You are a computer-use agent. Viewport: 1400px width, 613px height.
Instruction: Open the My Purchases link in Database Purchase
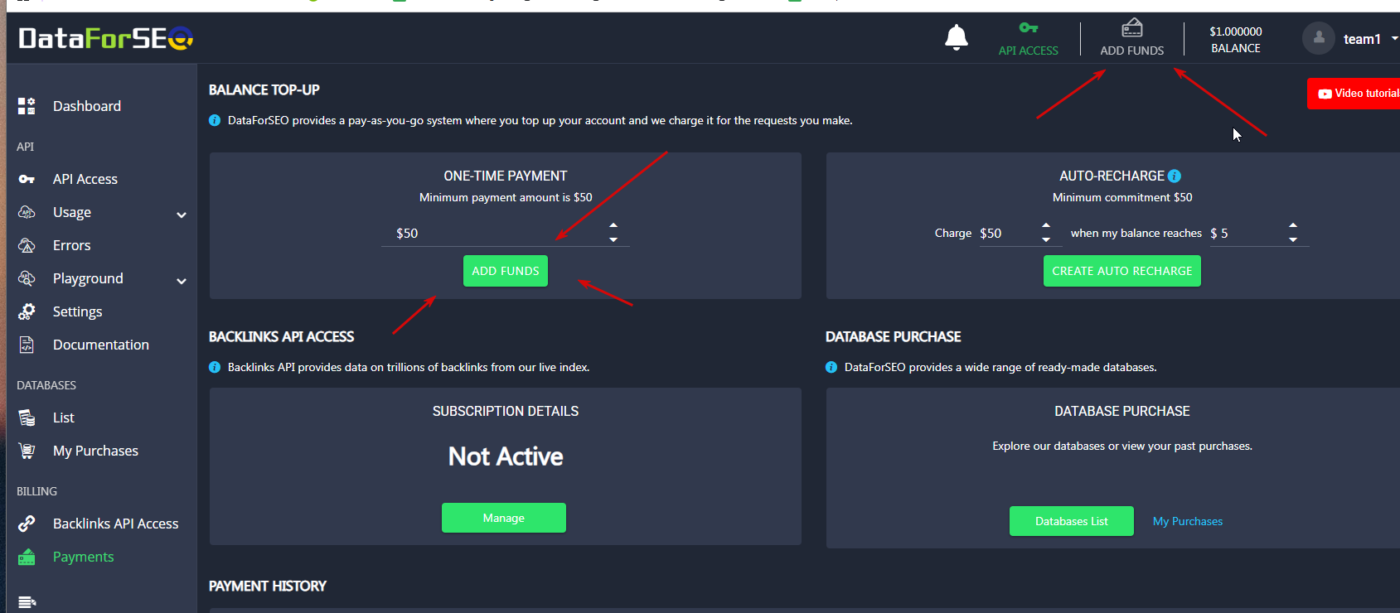point(1188,521)
